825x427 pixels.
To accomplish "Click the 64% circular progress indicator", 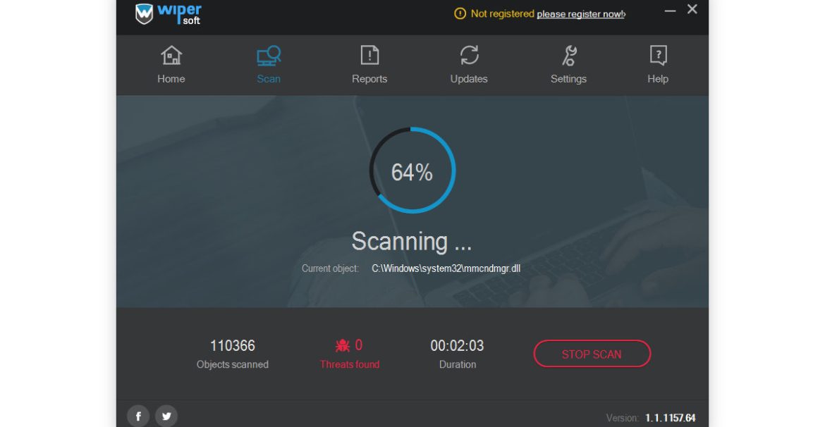I will pos(412,171).
